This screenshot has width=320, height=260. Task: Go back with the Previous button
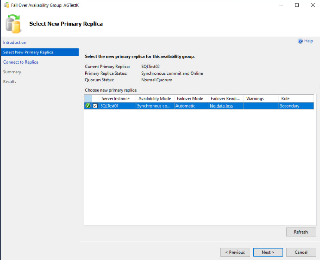click(x=235, y=252)
